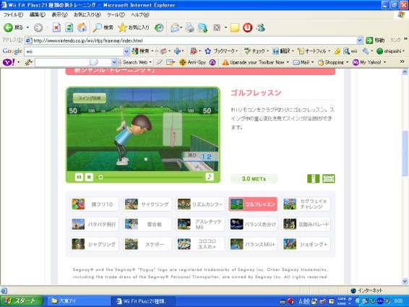The width and height of the screenshot is (409, 307).
Task: Open the ファイル(F) menu
Action: click(13, 15)
